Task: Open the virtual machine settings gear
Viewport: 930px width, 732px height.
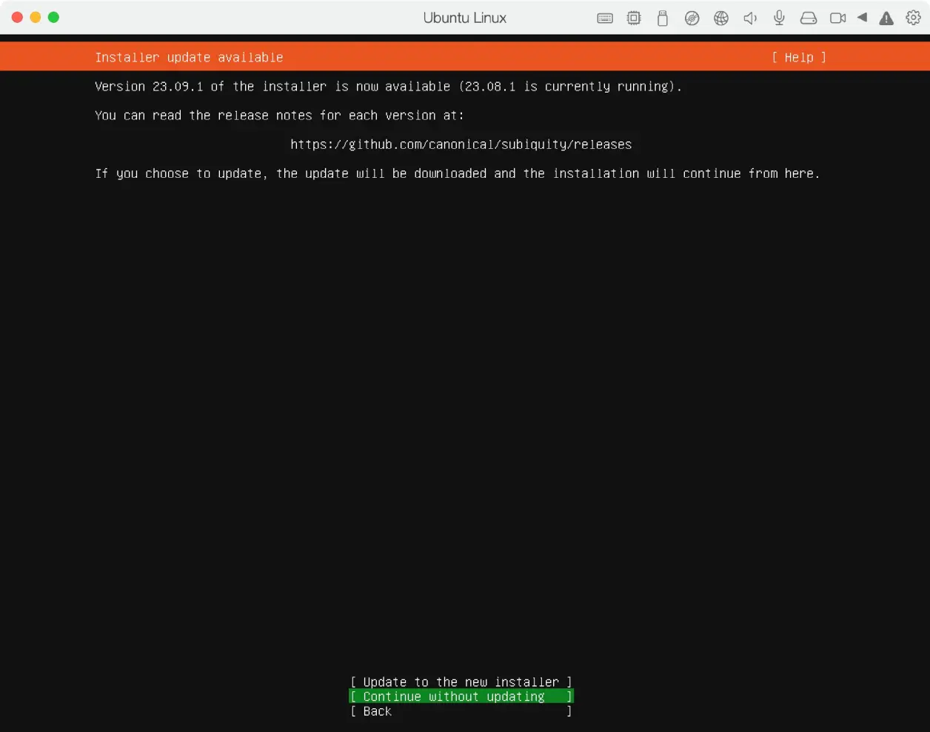Action: pos(914,18)
